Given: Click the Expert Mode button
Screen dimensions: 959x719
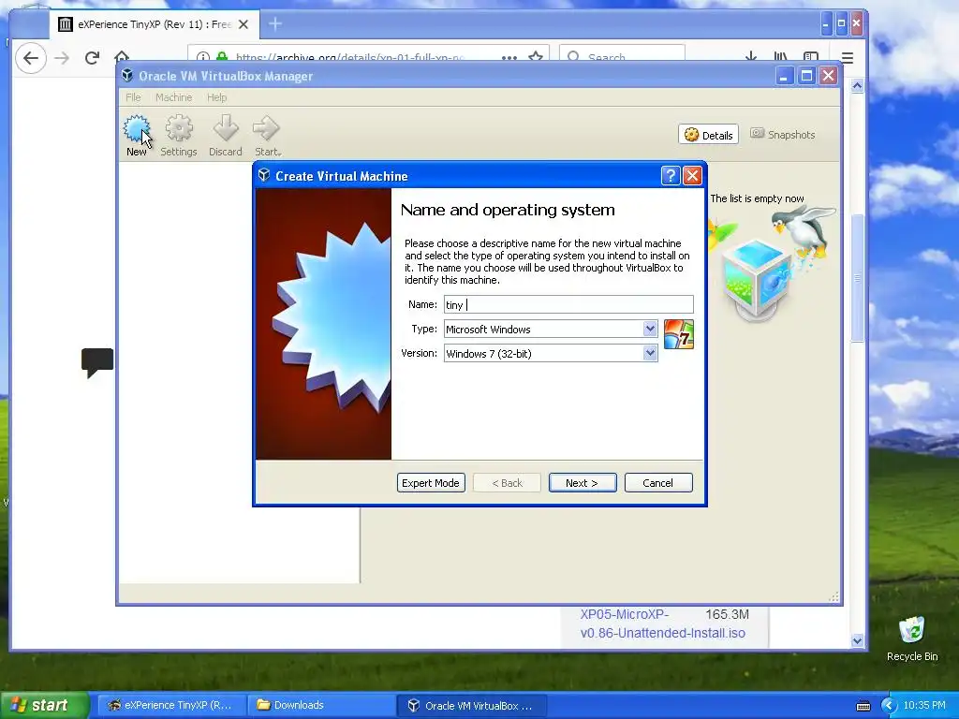Looking at the screenshot, I should point(431,483).
